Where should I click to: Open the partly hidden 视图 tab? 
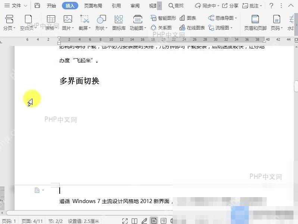[x=153, y=6]
